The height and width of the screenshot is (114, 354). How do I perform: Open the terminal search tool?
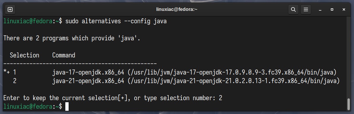[293, 9]
